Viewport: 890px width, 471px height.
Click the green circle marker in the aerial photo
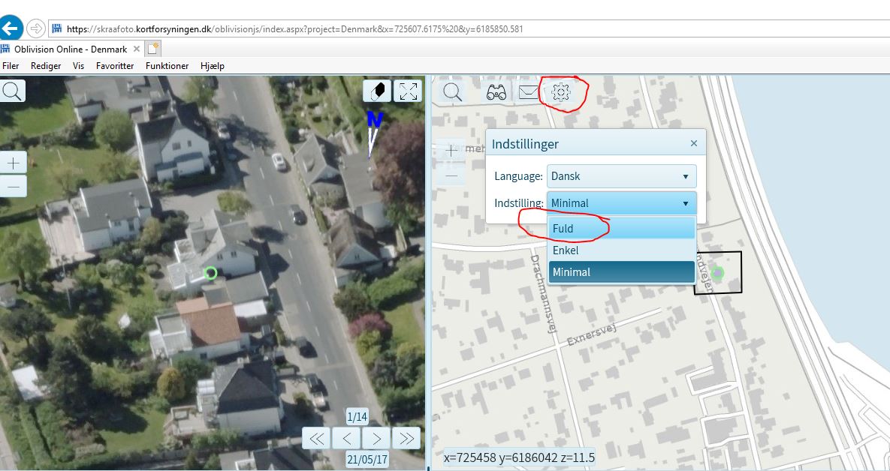click(x=210, y=273)
